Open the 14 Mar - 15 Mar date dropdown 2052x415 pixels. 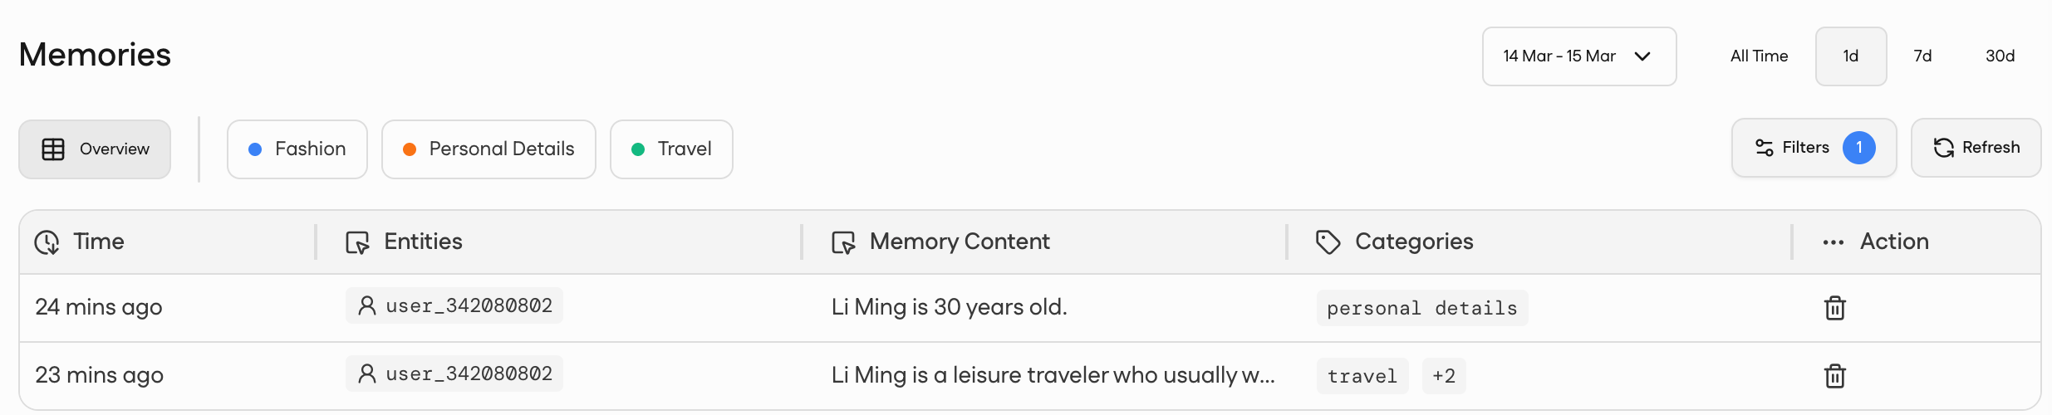coord(1578,56)
